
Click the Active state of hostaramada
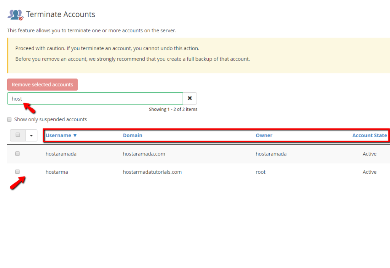[369, 154]
